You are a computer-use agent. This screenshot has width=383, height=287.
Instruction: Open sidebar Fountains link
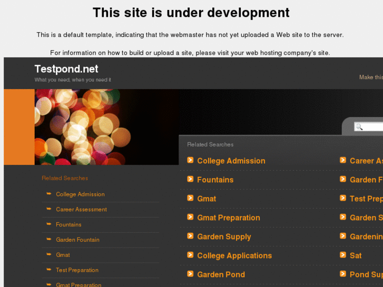pos(68,224)
